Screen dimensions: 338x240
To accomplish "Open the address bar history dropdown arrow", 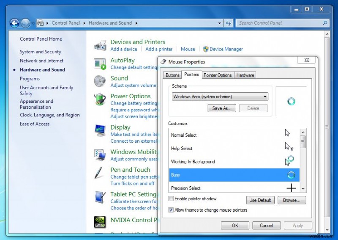I will click(x=220, y=23).
